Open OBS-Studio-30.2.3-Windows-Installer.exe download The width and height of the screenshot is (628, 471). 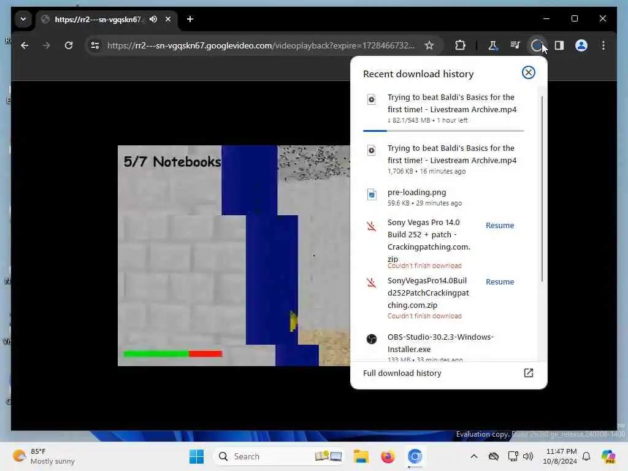(443, 347)
